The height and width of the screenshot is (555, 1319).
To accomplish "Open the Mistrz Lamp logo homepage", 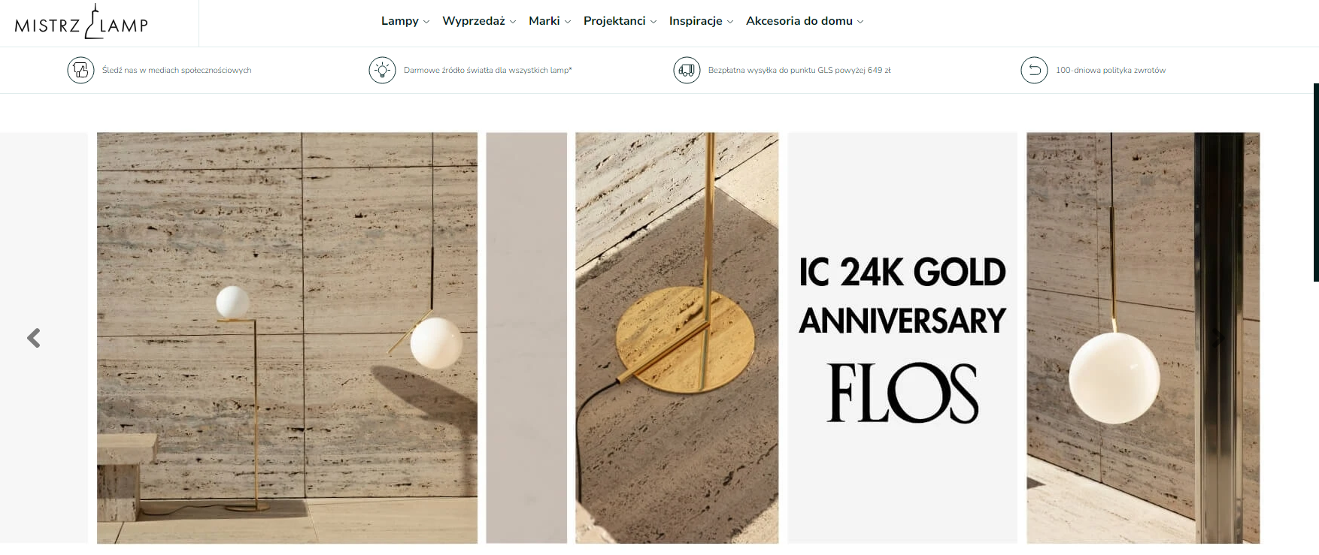I will click(81, 22).
